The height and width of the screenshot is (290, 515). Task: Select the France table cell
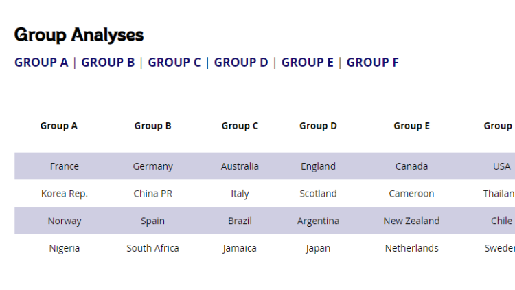pyautogui.click(x=65, y=166)
